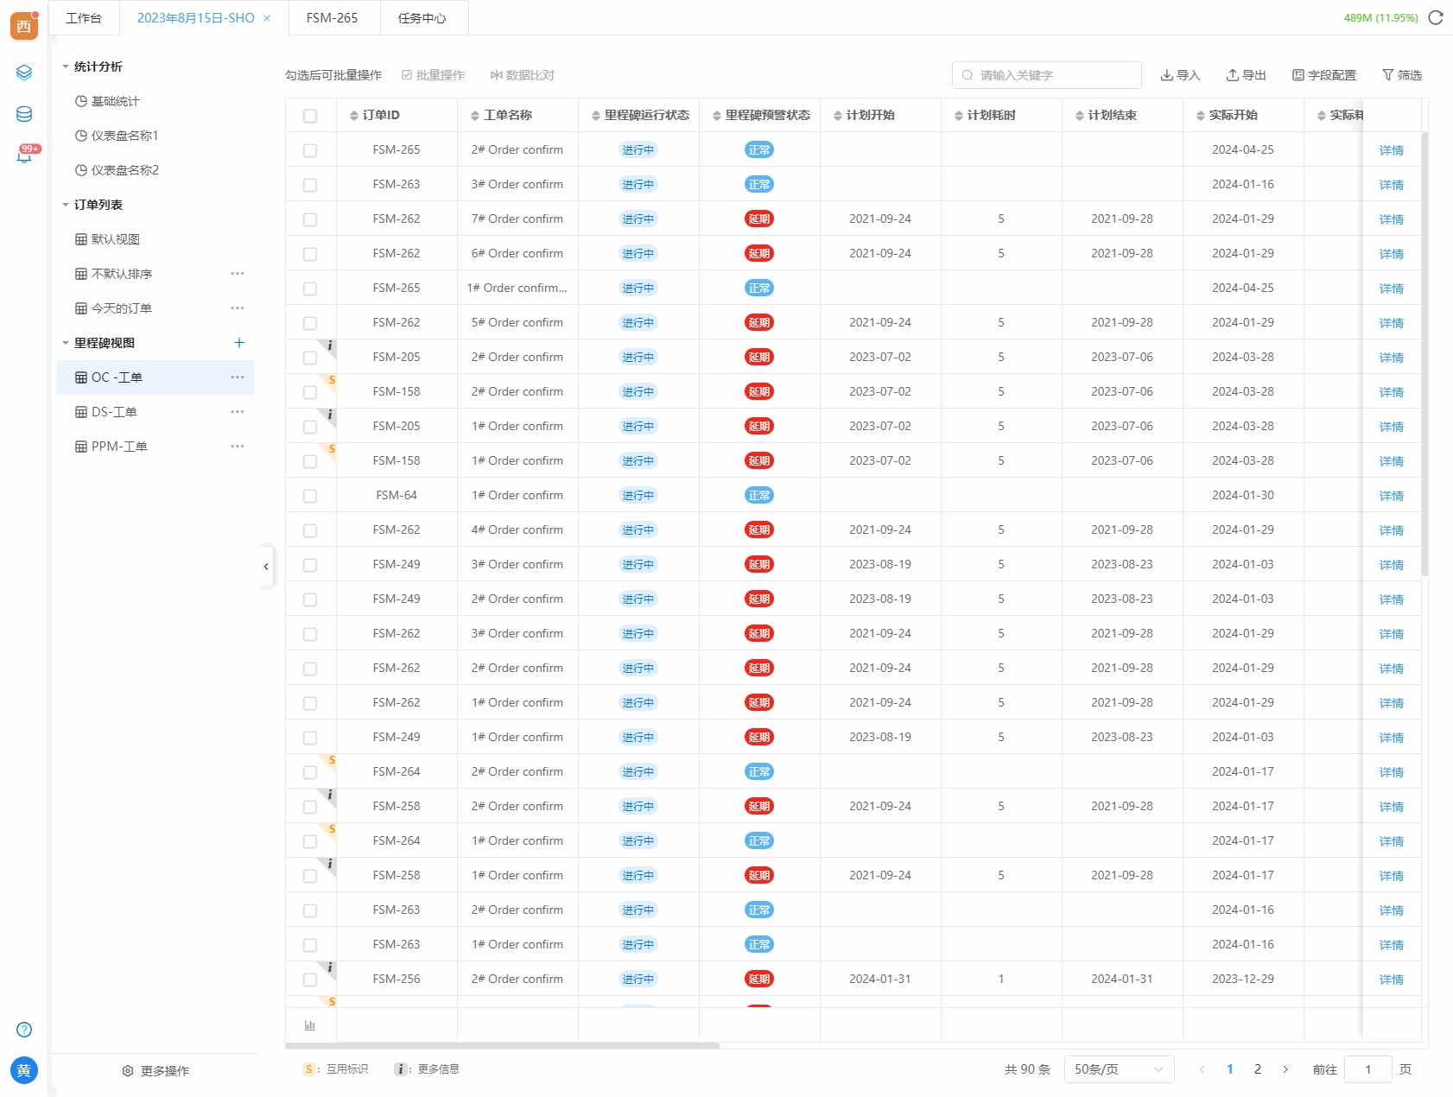Open the help question mark icon
This screenshot has width=1453, height=1097.
tap(24, 1030)
